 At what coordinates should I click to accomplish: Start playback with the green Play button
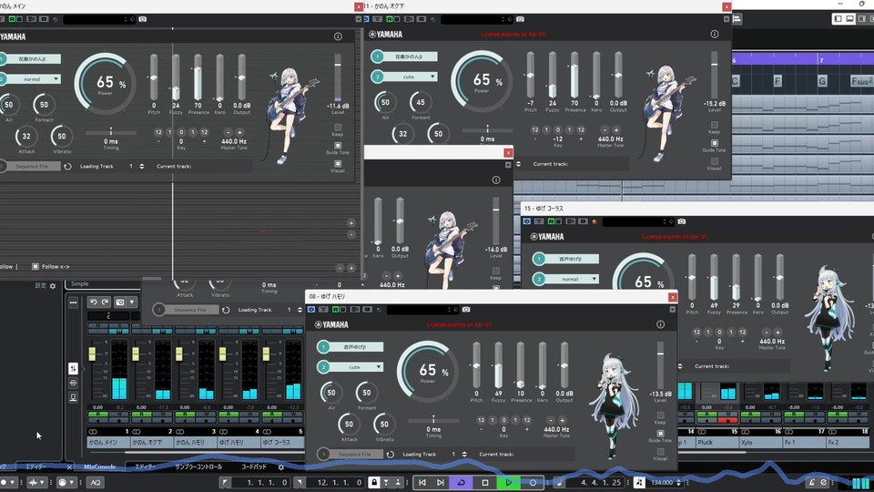(508, 483)
